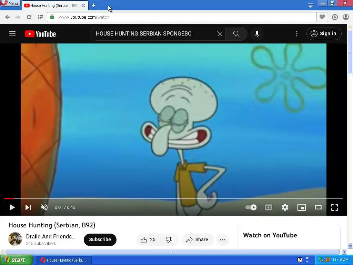
Task: Open YouTube settings three-dot menu
Action: [297, 34]
